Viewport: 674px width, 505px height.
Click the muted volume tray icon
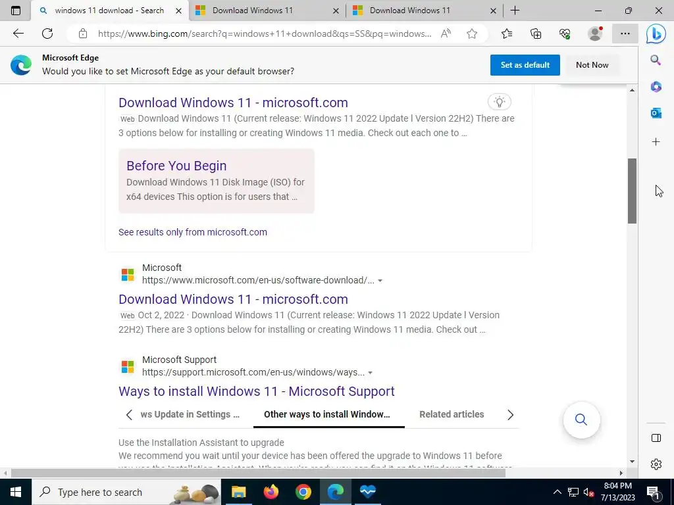(x=588, y=492)
